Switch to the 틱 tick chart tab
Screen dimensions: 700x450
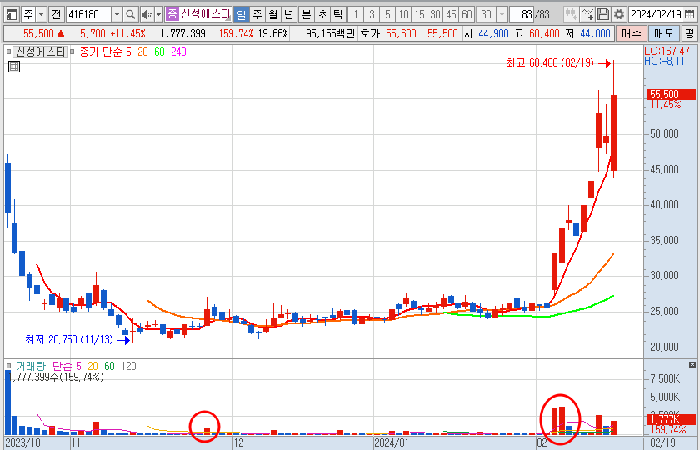coord(338,15)
